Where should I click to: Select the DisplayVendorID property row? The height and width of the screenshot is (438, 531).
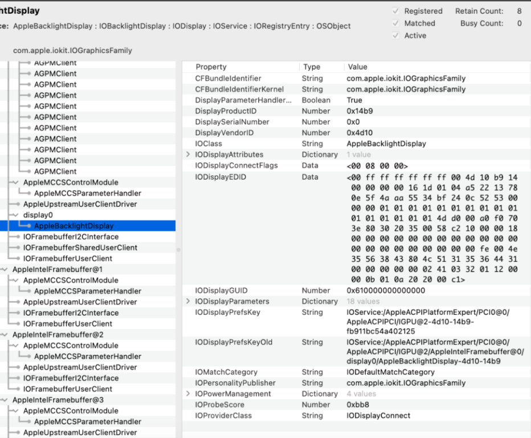[x=224, y=133]
